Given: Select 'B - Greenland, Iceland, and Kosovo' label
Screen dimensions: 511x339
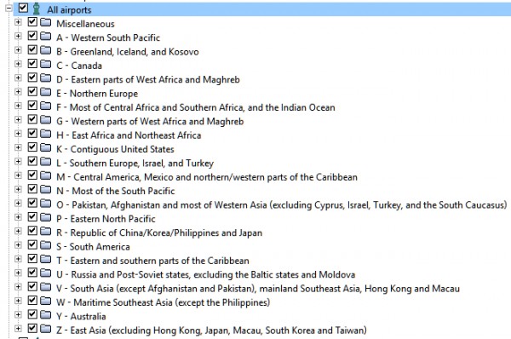Looking at the screenshot, I should 128,52.
